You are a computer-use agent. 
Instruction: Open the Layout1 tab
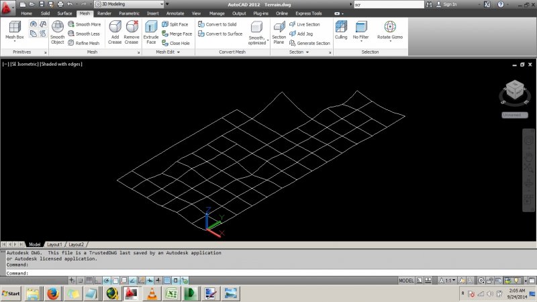click(x=54, y=244)
